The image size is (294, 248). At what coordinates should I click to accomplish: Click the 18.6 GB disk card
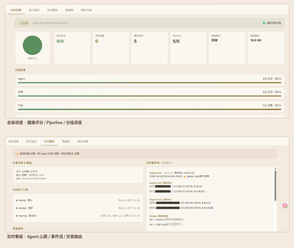click(x=266, y=48)
